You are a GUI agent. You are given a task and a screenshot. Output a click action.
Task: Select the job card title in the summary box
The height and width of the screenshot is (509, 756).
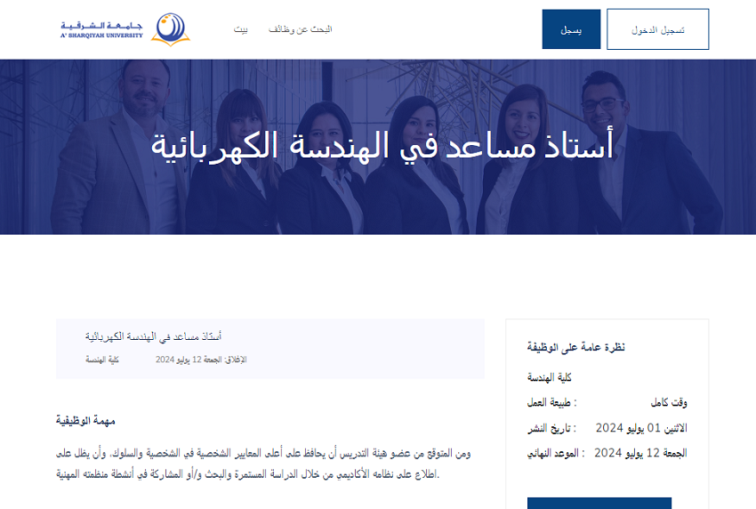click(x=153, y=336)
